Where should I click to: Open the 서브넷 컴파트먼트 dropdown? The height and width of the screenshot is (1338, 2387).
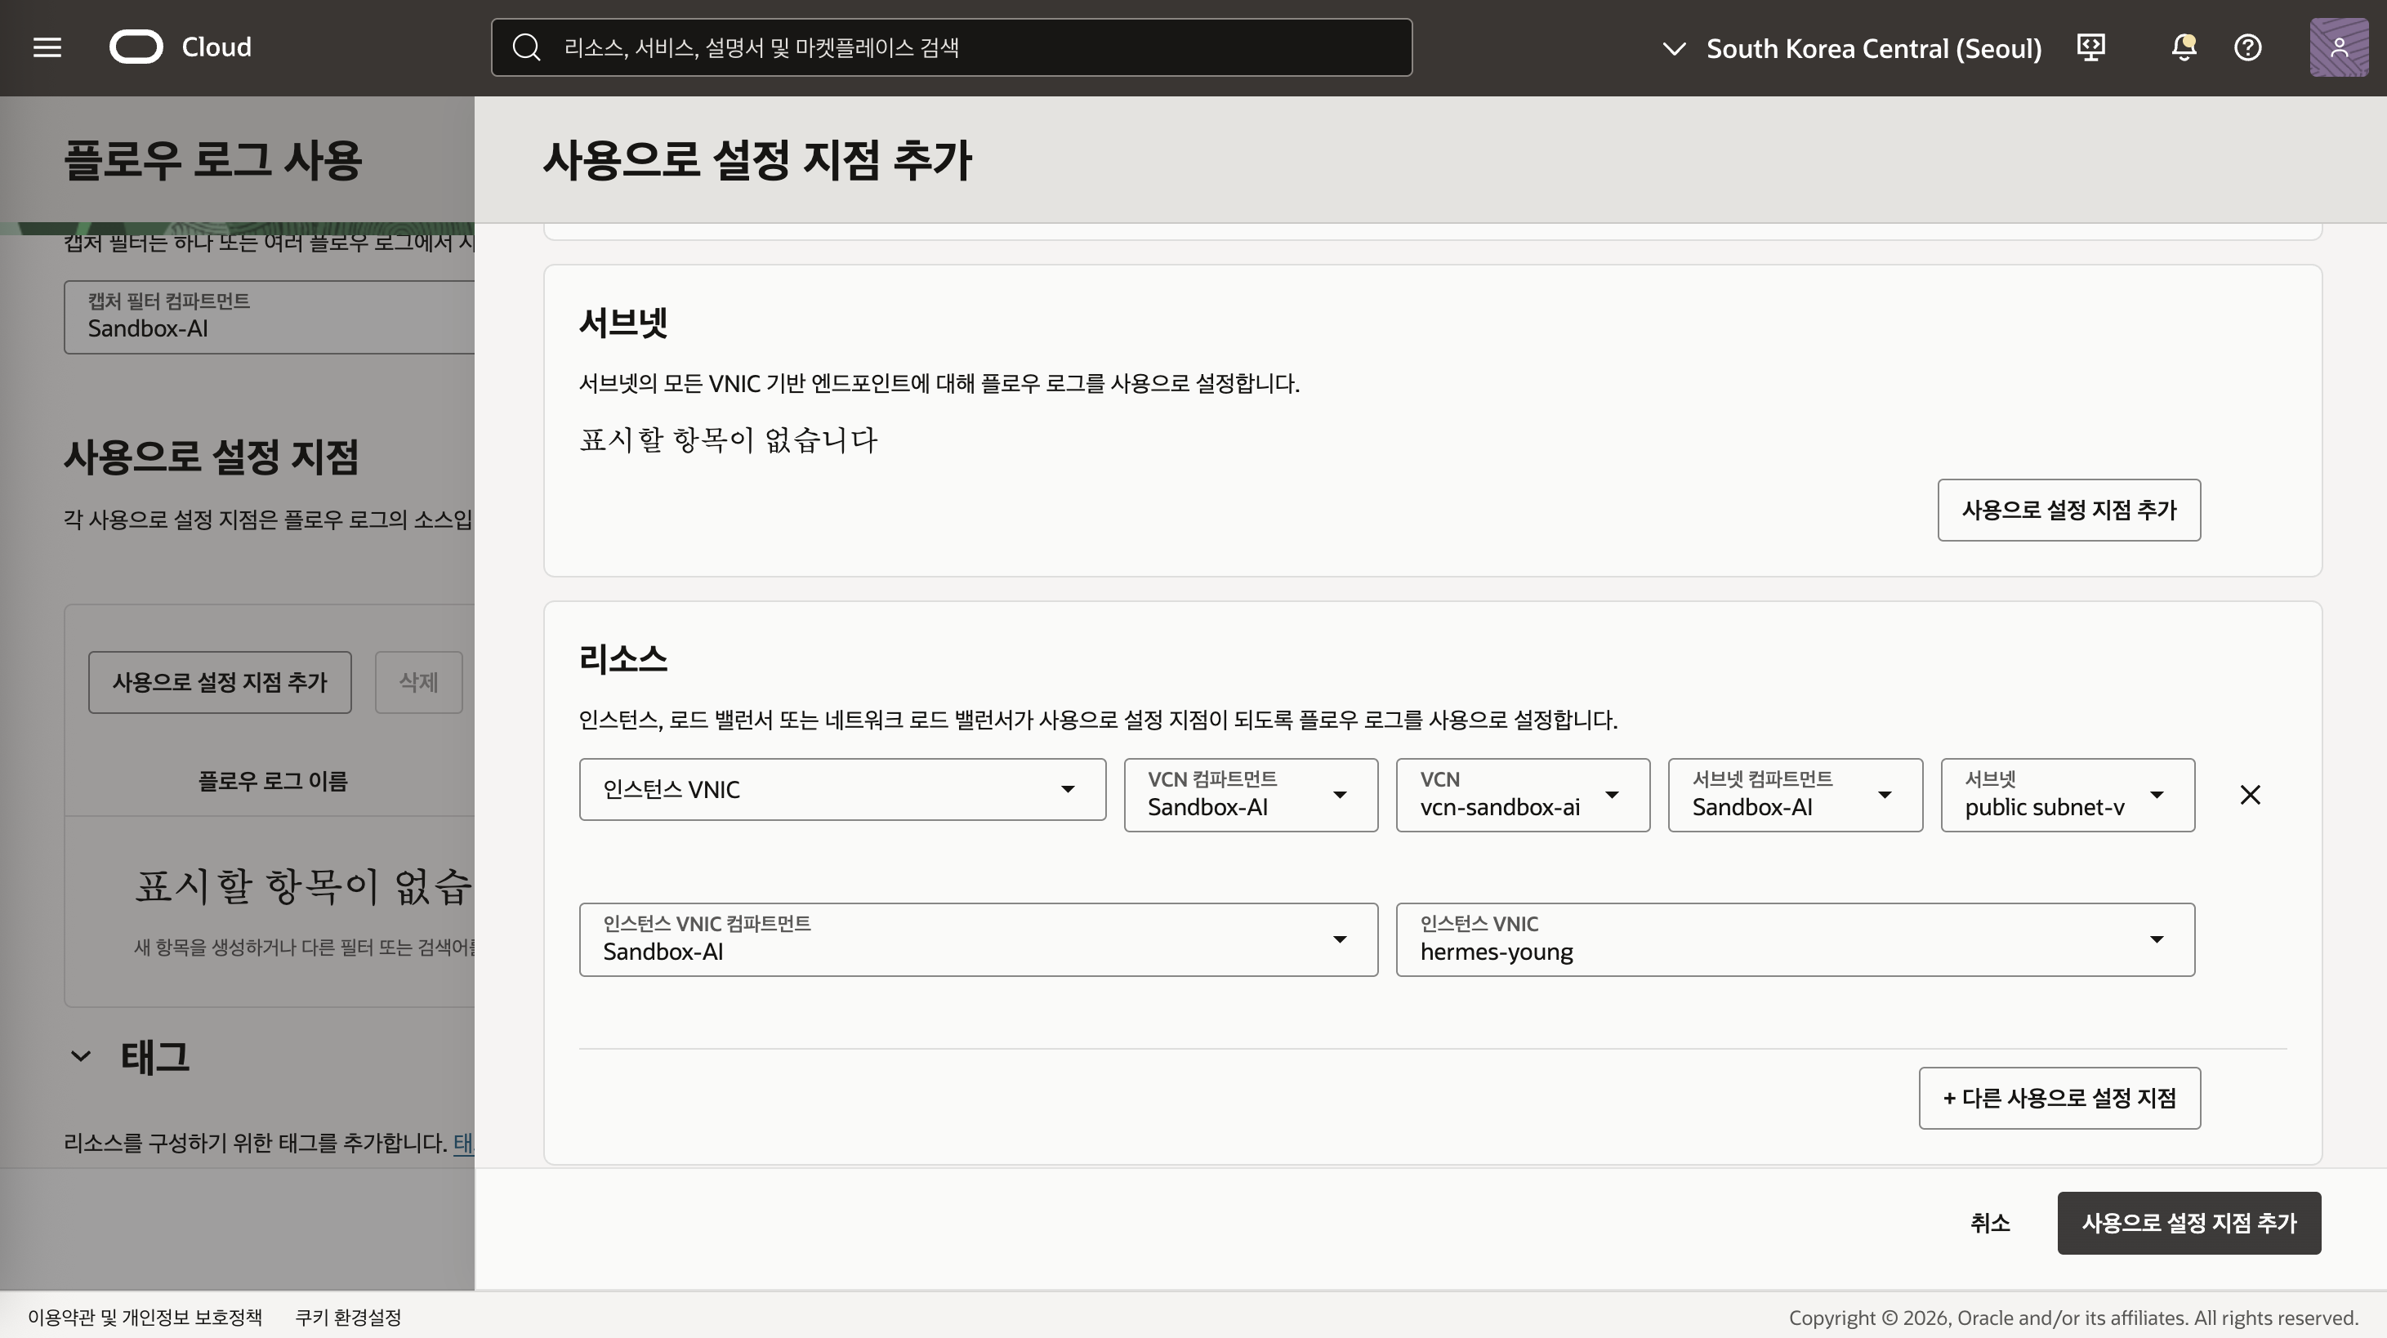[1795, 795]
